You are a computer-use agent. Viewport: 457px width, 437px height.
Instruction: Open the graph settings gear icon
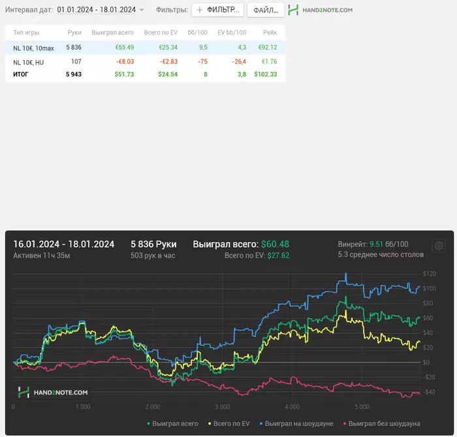click(439, 246)
